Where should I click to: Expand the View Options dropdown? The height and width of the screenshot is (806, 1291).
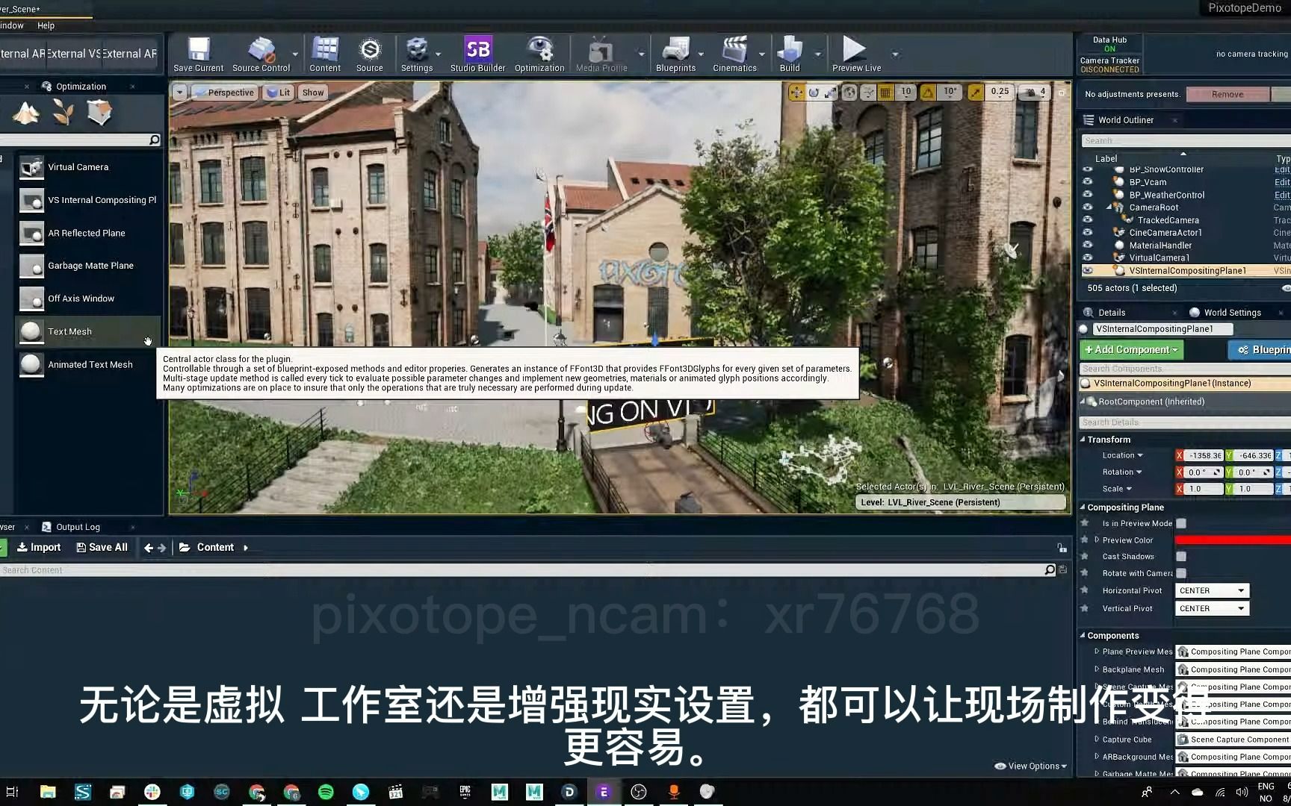(x=1030, y=766)
